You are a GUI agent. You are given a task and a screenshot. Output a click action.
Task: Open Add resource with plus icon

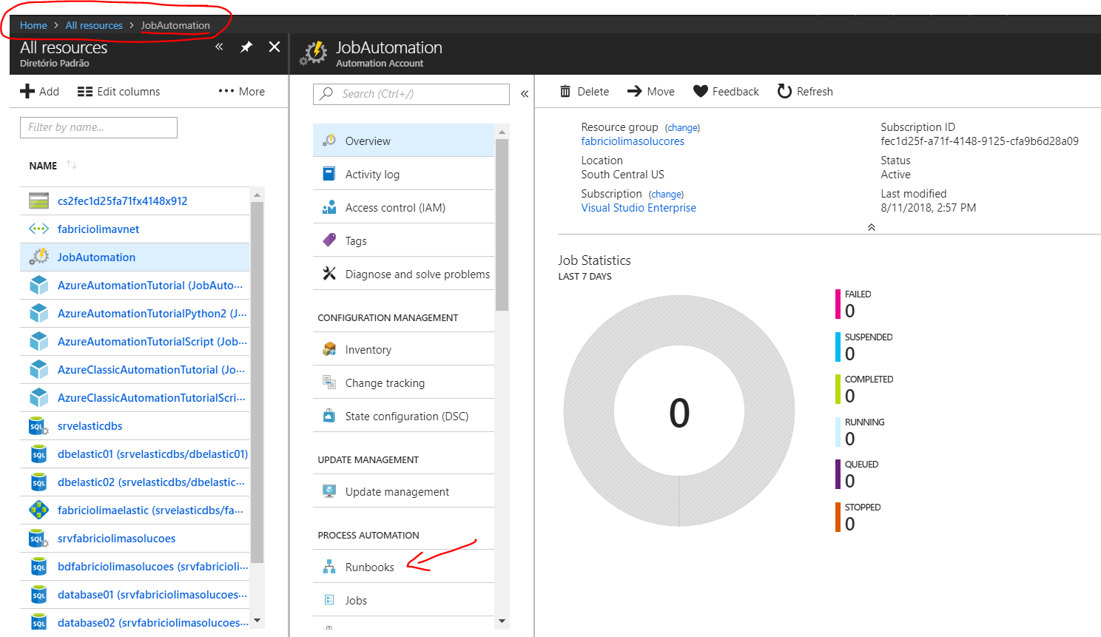[x=28, y=92]
